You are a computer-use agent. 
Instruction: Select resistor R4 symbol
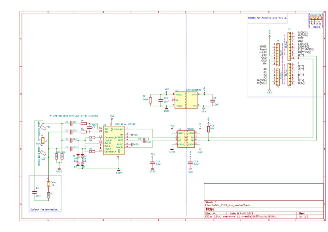84,123
